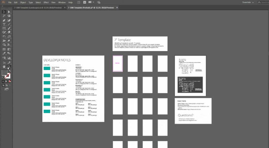Click the Go to Bridge icon
Viewport: 269px width, 148px height.
click(x=79, y=2)
